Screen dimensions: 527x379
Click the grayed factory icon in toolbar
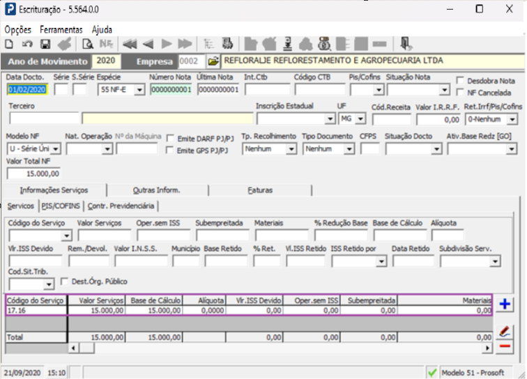(250, 44)
